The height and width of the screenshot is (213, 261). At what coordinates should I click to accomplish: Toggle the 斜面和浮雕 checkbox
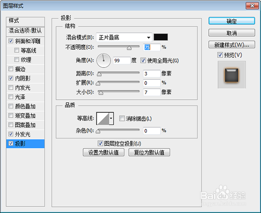pos(11,41)
